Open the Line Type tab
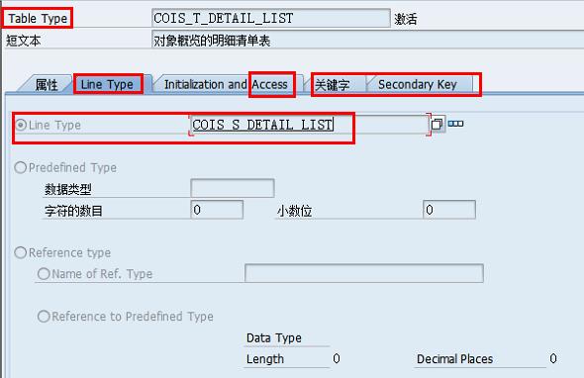Viewport: 584px width, 378px height. 107,84
